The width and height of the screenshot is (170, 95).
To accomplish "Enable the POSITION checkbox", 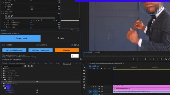I will (3, 45).
